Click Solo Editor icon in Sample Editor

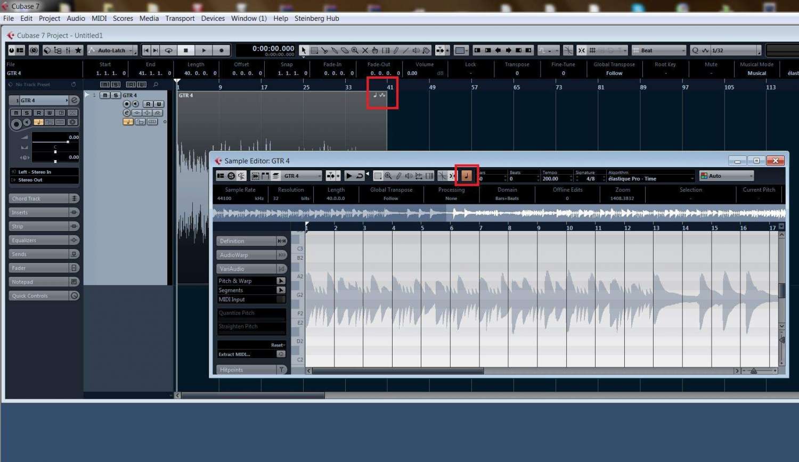point(231,176)
